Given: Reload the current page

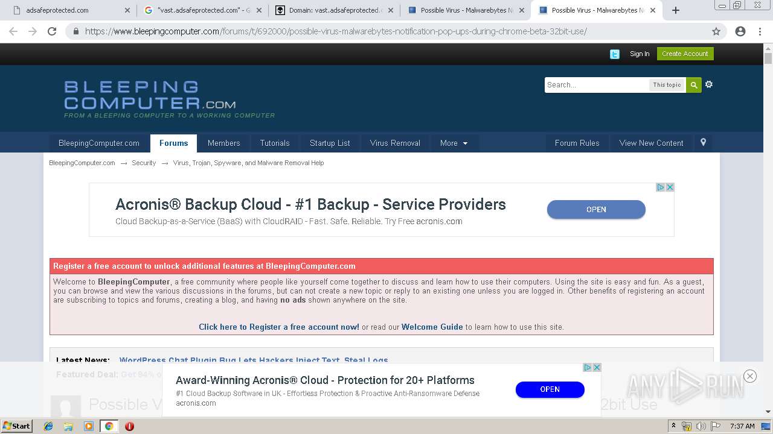Looking at the screenshot, I should click(52, 31).
